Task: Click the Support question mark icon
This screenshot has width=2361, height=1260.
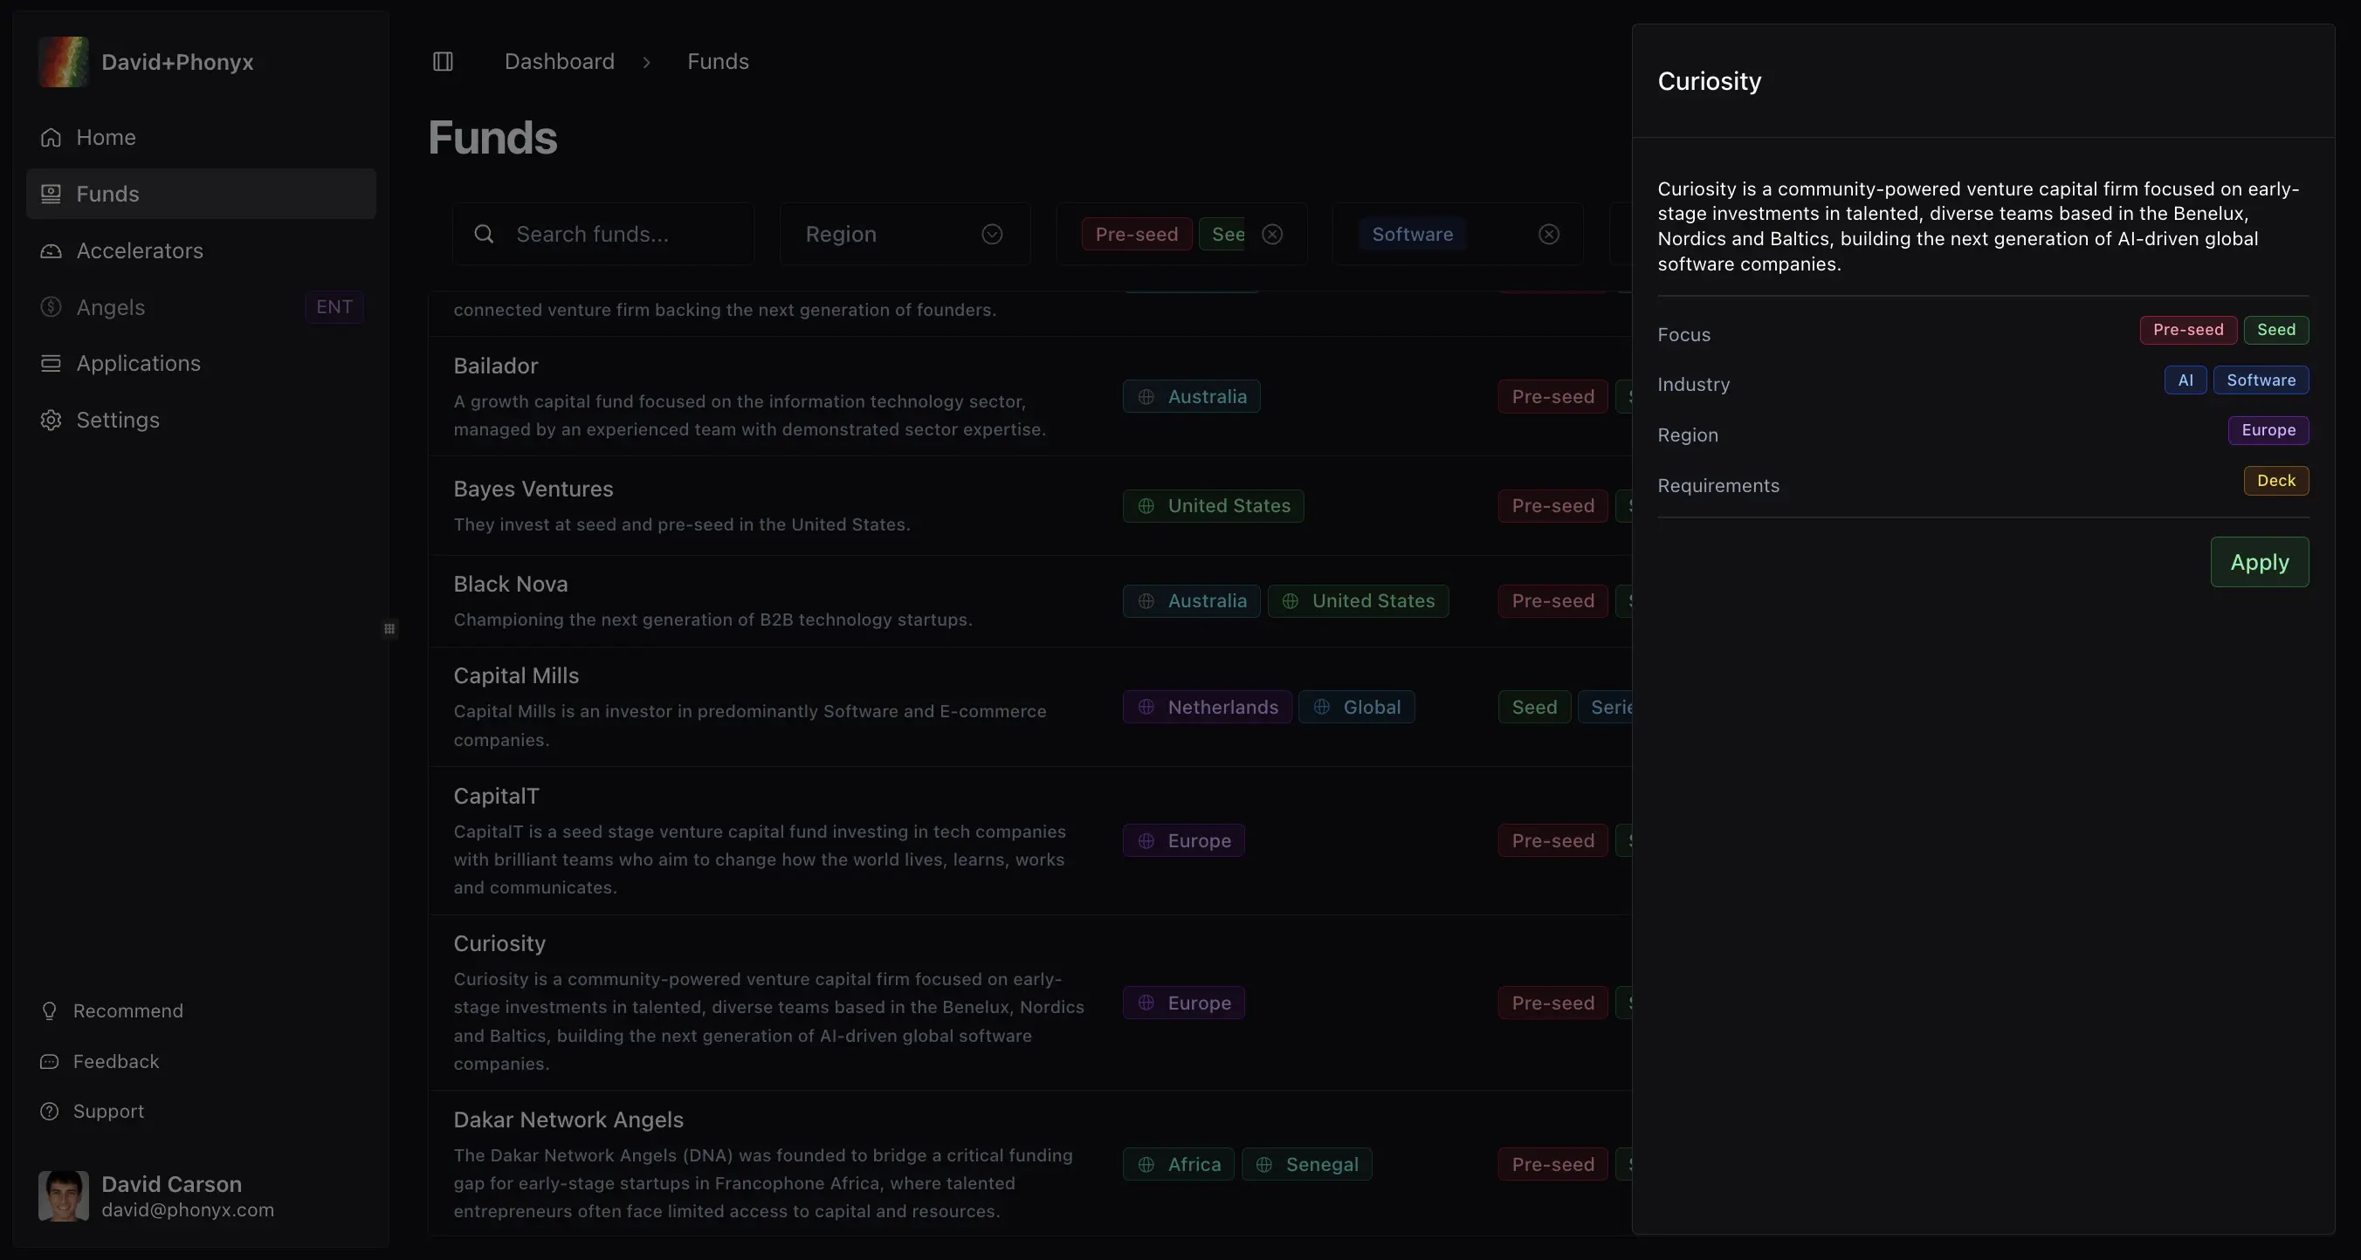Action: click(52, 1112)
